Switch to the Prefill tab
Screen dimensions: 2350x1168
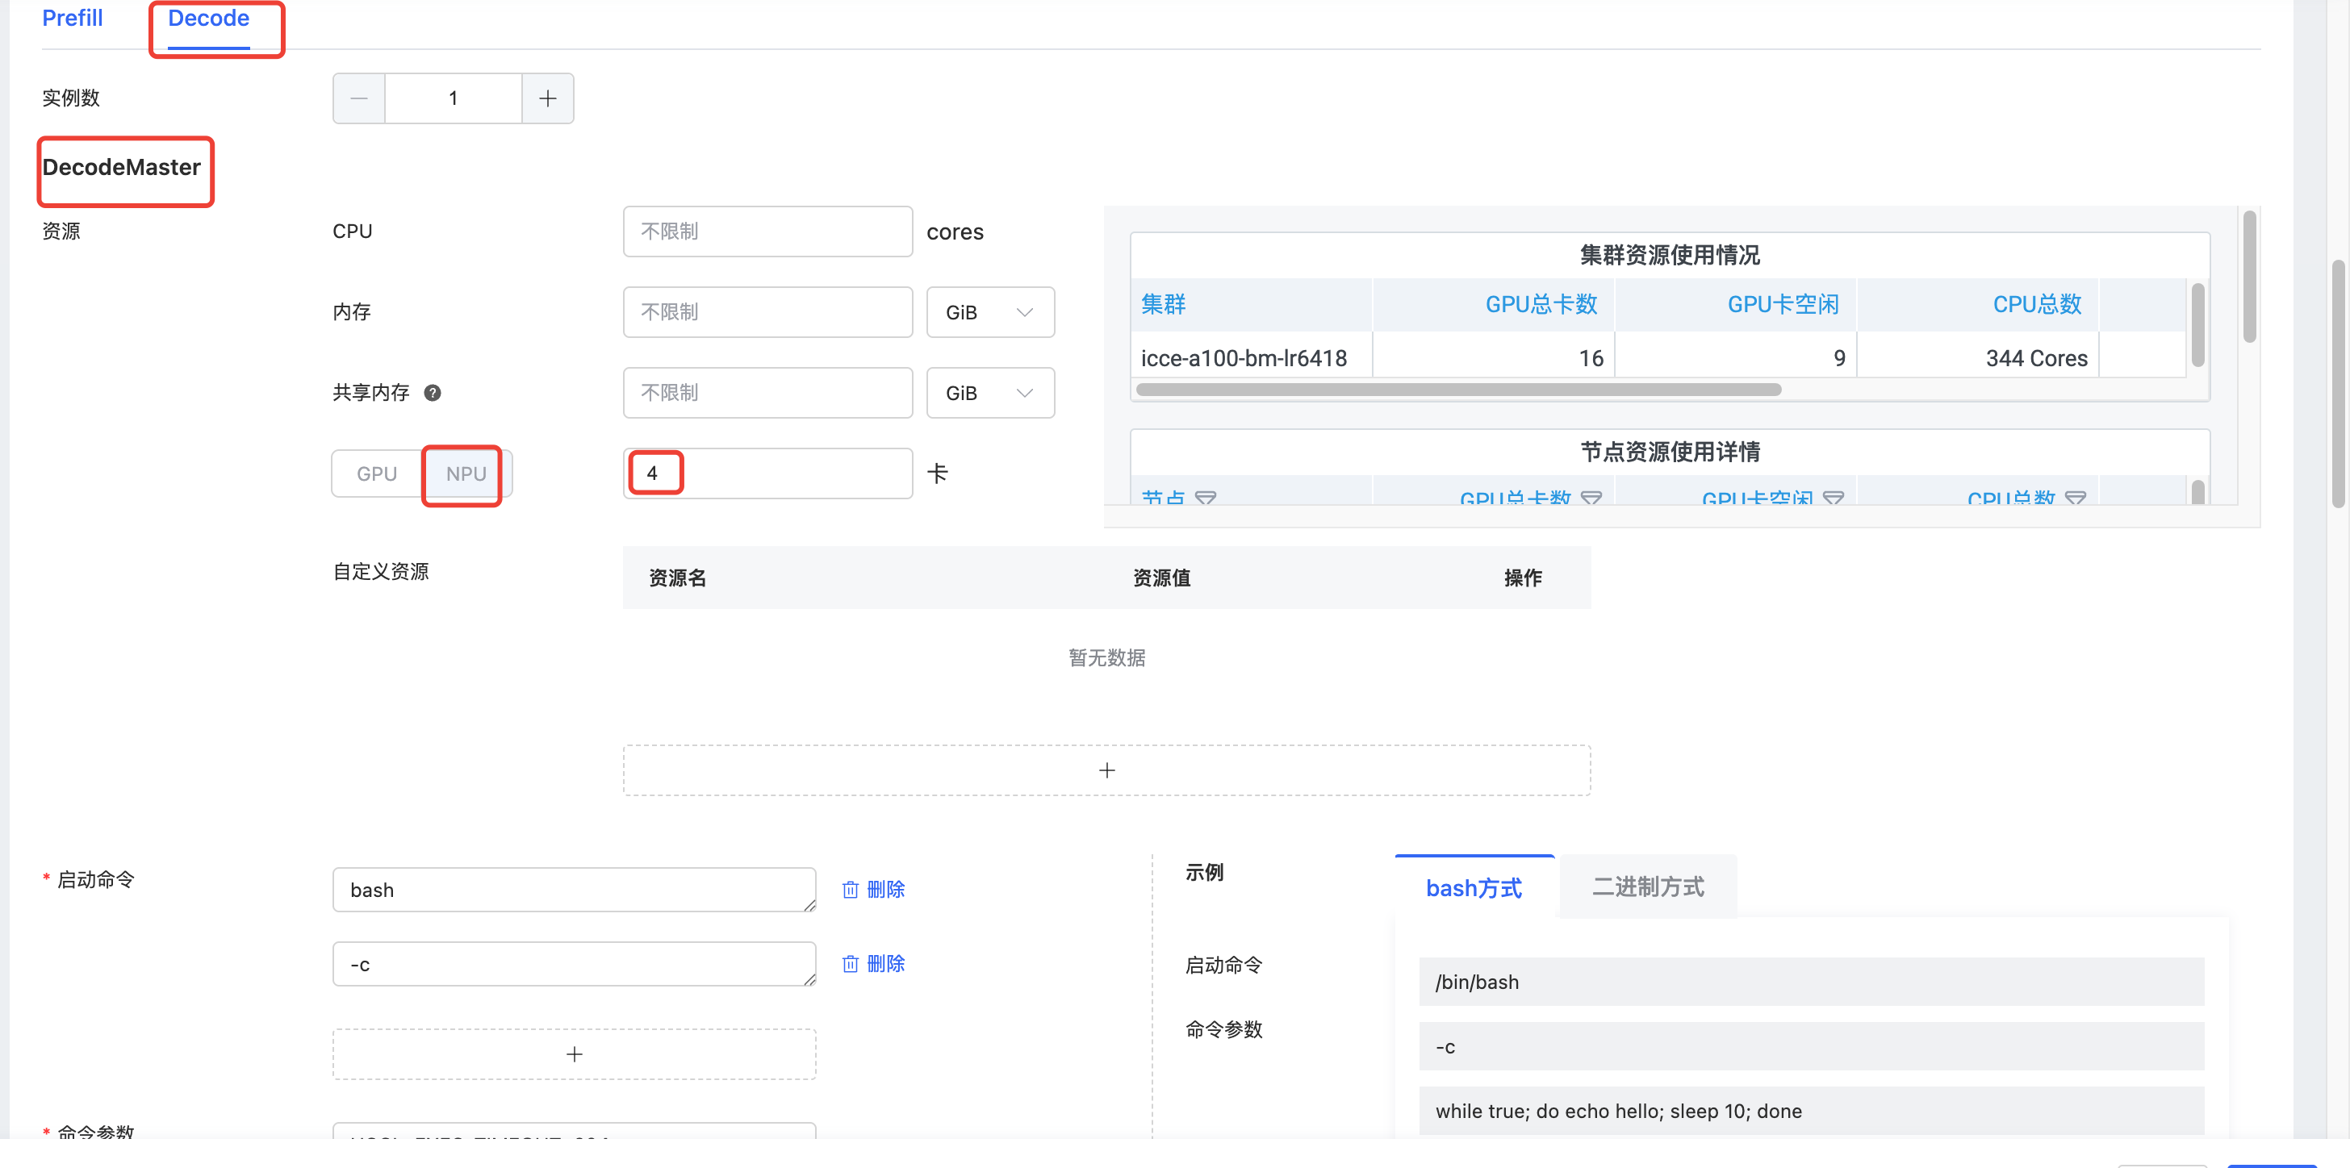click(x=72, y=19)
